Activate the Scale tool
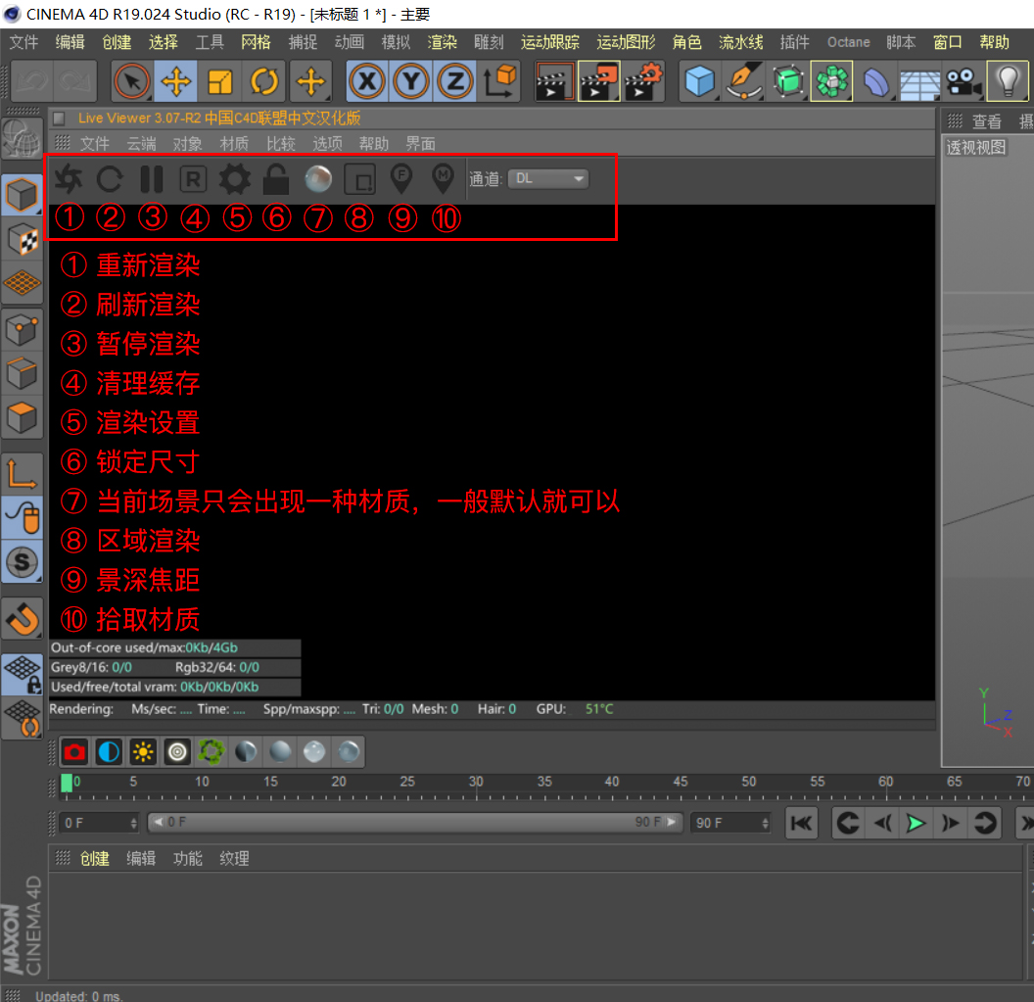This screenshot has width=1034, height=1002. tap(219, 82)
